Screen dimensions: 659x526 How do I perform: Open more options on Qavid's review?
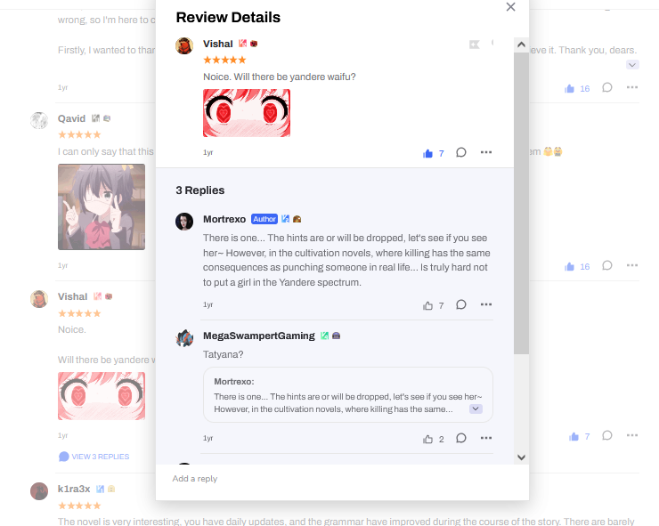[632, 265]
